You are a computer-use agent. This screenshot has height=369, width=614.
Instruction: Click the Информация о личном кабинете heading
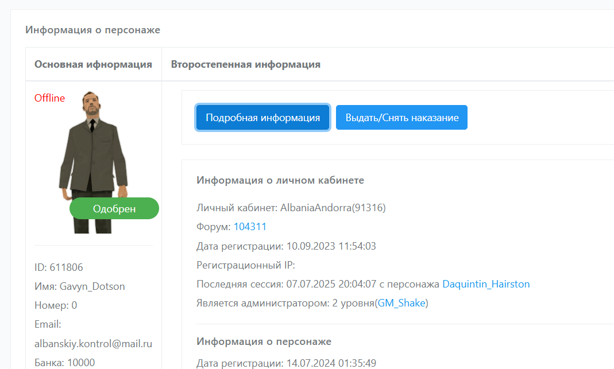point(280,180)
